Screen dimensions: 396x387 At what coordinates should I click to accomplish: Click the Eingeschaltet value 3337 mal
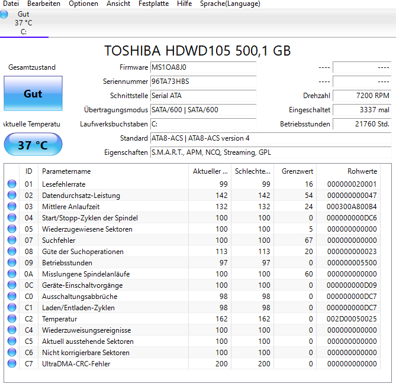coord(362,110)
